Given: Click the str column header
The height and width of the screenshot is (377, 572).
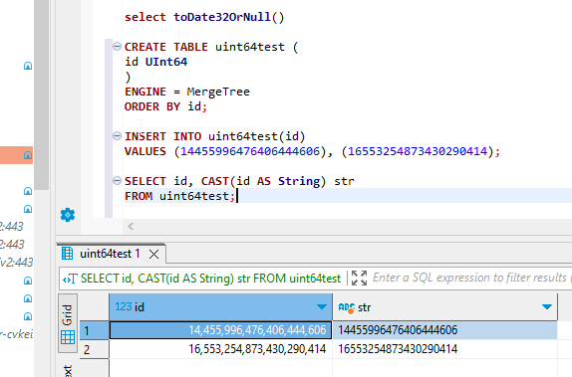Looking at the screenshot, I should [x=445, y=307].
